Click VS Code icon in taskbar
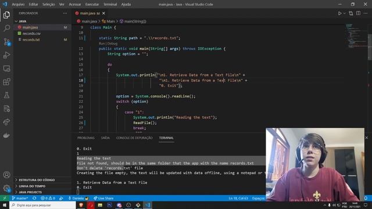The image size is (372, 209). (148, 205)
